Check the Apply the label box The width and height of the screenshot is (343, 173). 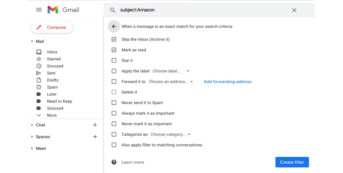pyautogui.click(x=114, y=71)
